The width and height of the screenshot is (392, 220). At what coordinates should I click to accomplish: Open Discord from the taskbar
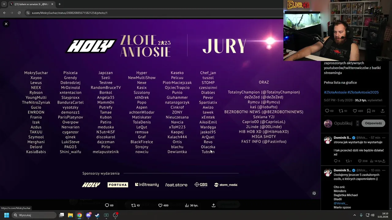pos(89,215)
